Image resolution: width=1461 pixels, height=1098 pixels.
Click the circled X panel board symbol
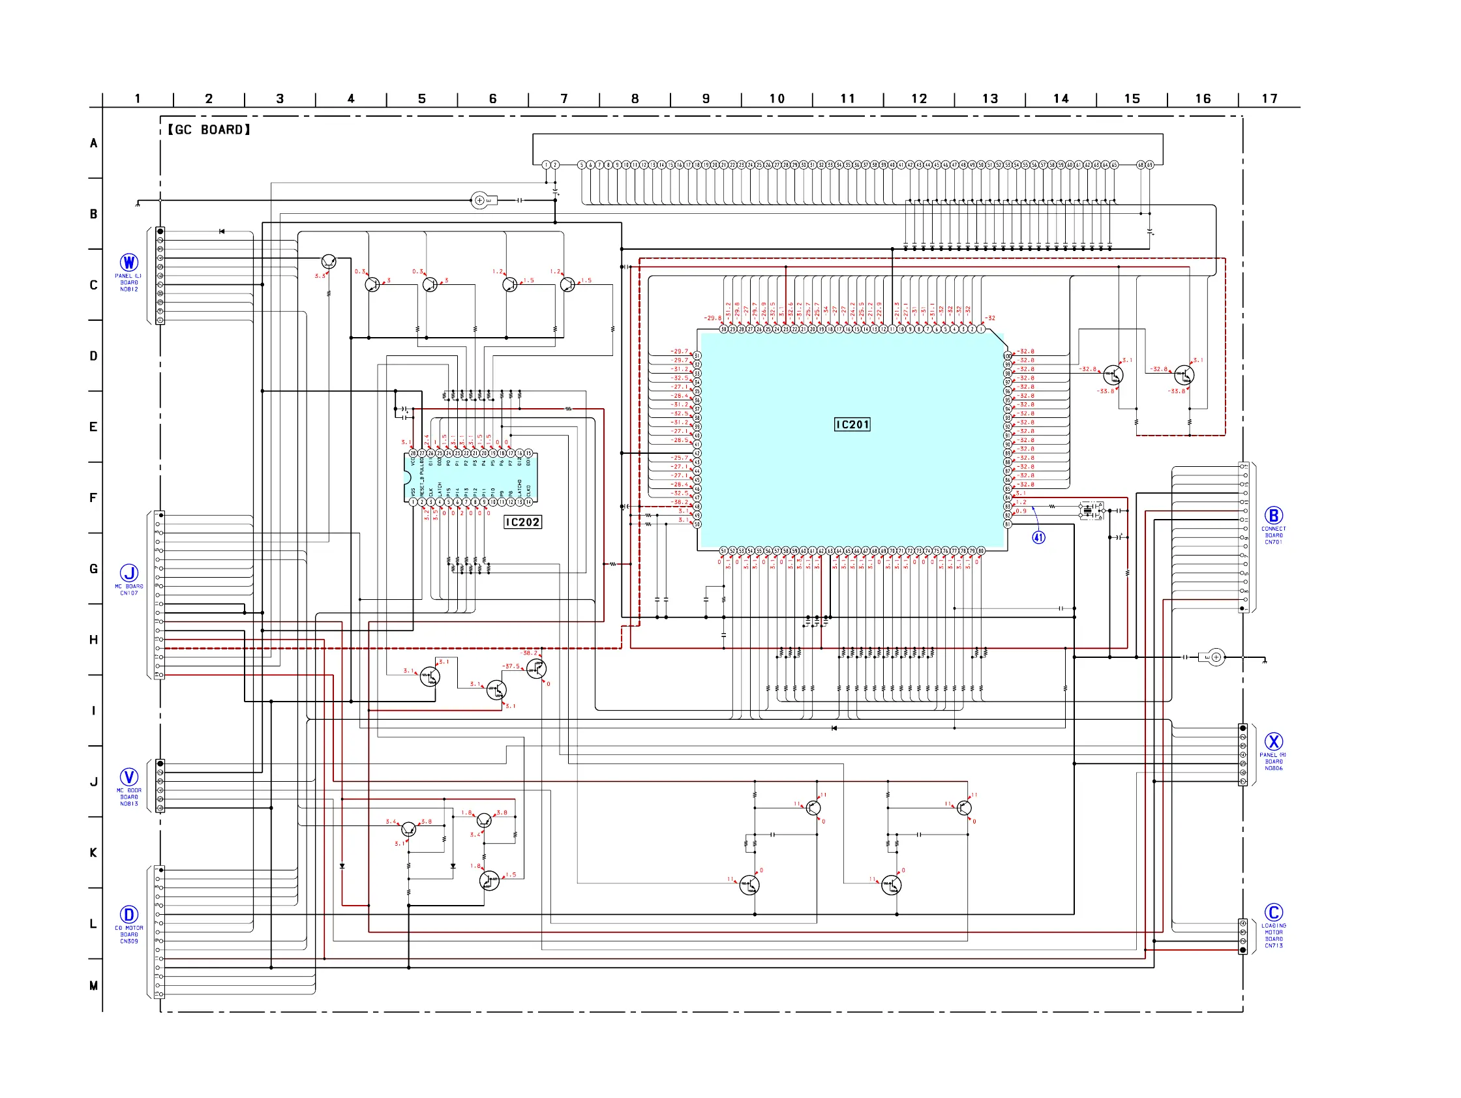coord(1273,741)
